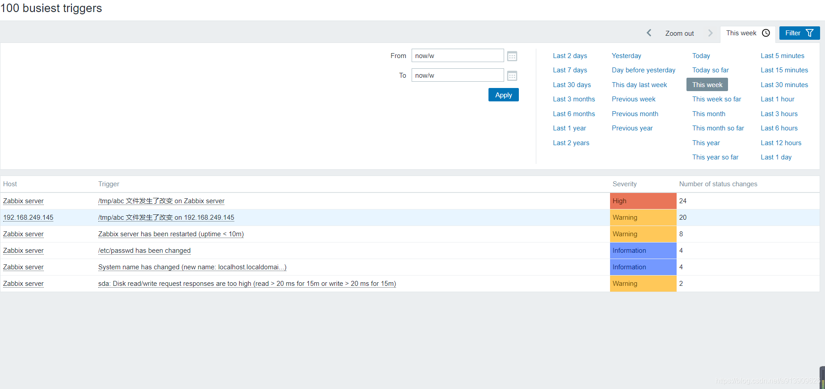Image resolution: width=825 pixels, height=389 pixels.
Task: Click the High severity cell
Action: [643, 201]
